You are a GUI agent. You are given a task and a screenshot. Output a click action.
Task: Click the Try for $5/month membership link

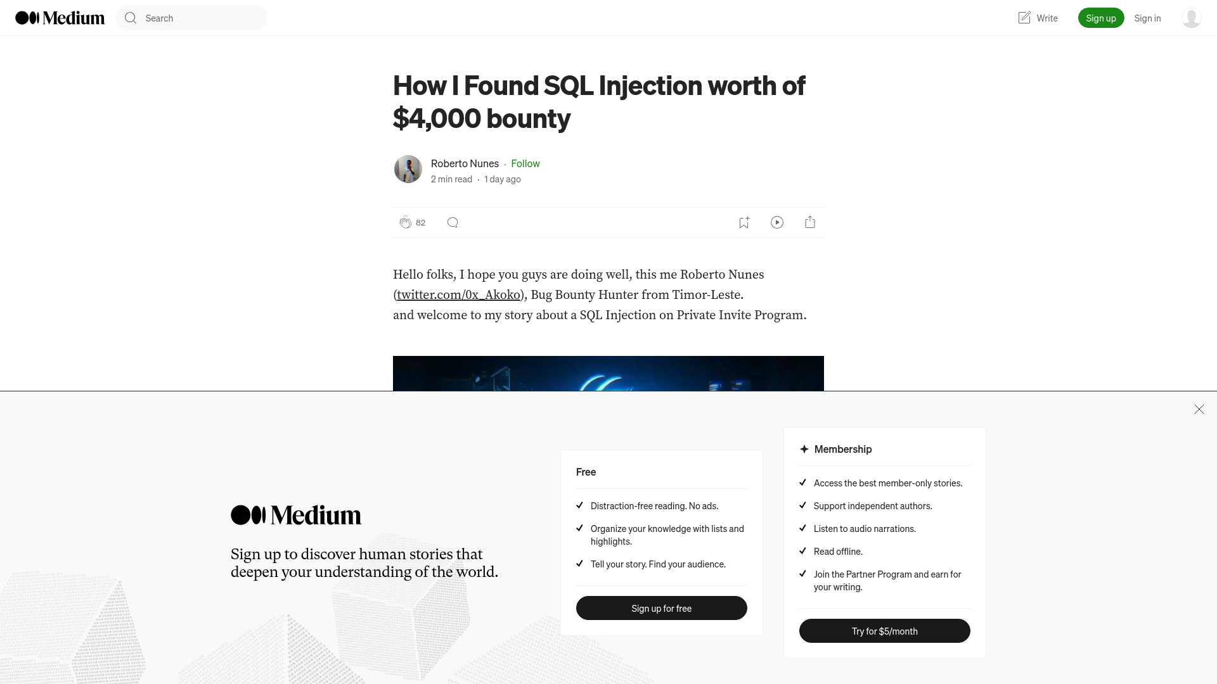point(884,631)
